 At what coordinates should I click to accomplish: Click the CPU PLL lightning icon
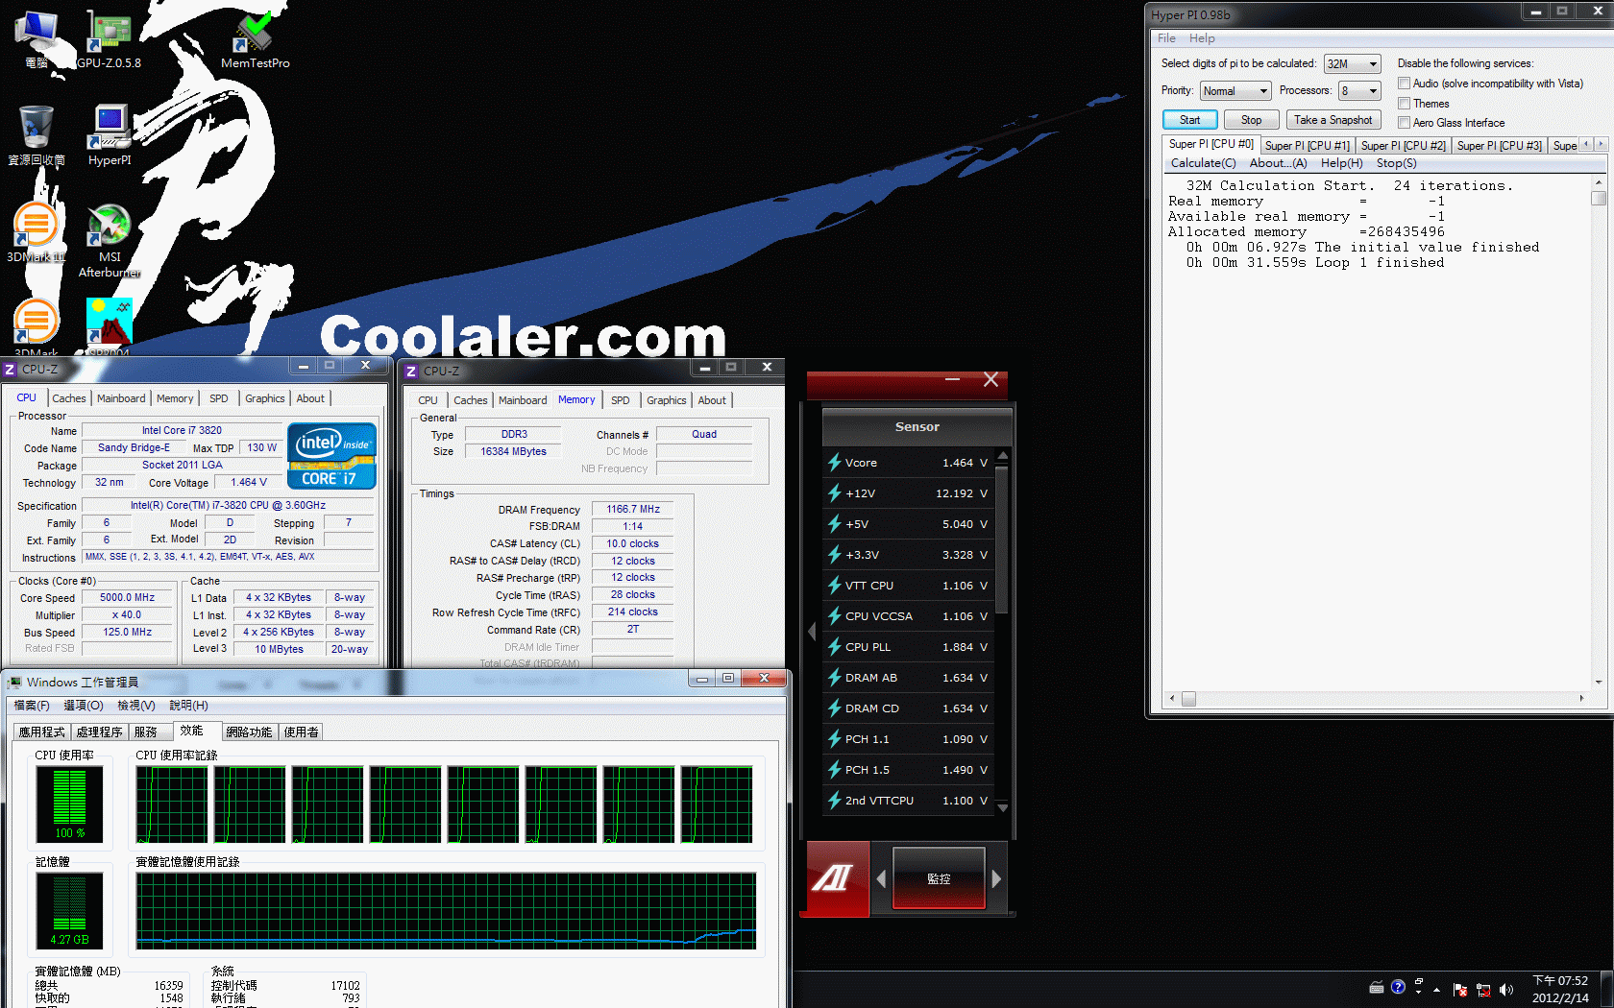click(x=835, y=647)
